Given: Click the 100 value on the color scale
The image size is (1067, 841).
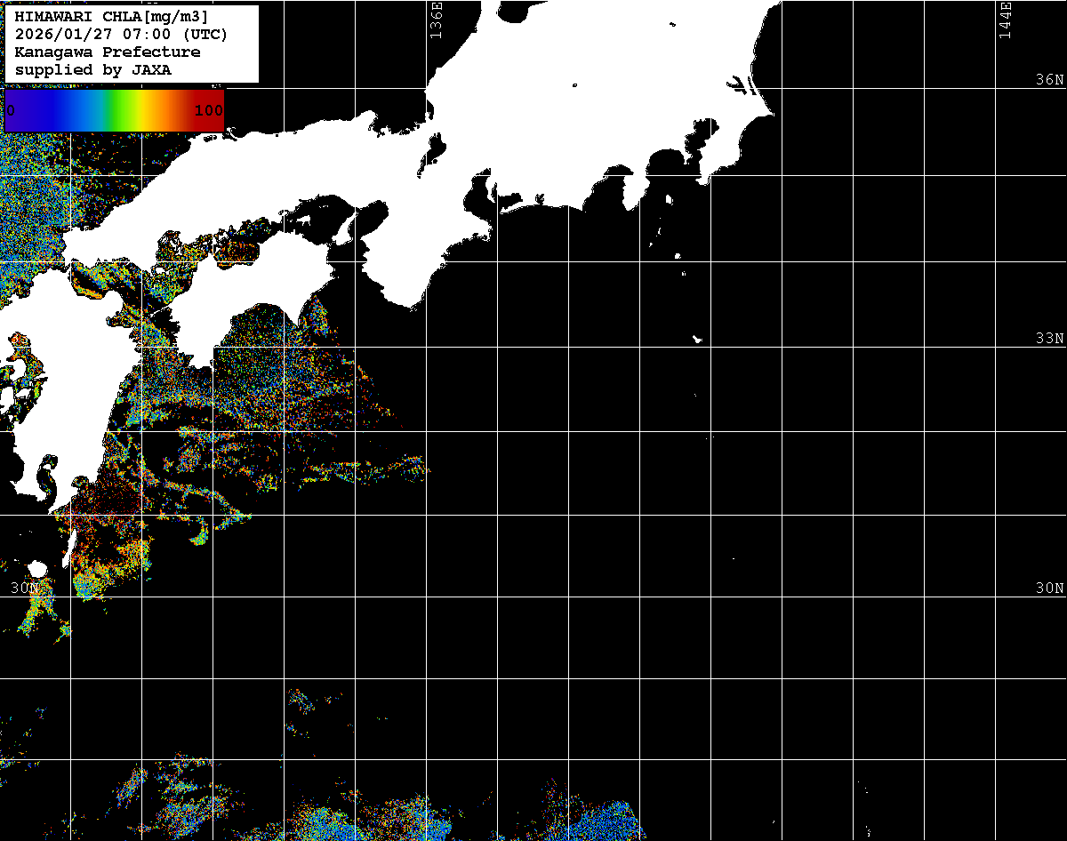Looking at the screenshot, I should click(208, 110).
